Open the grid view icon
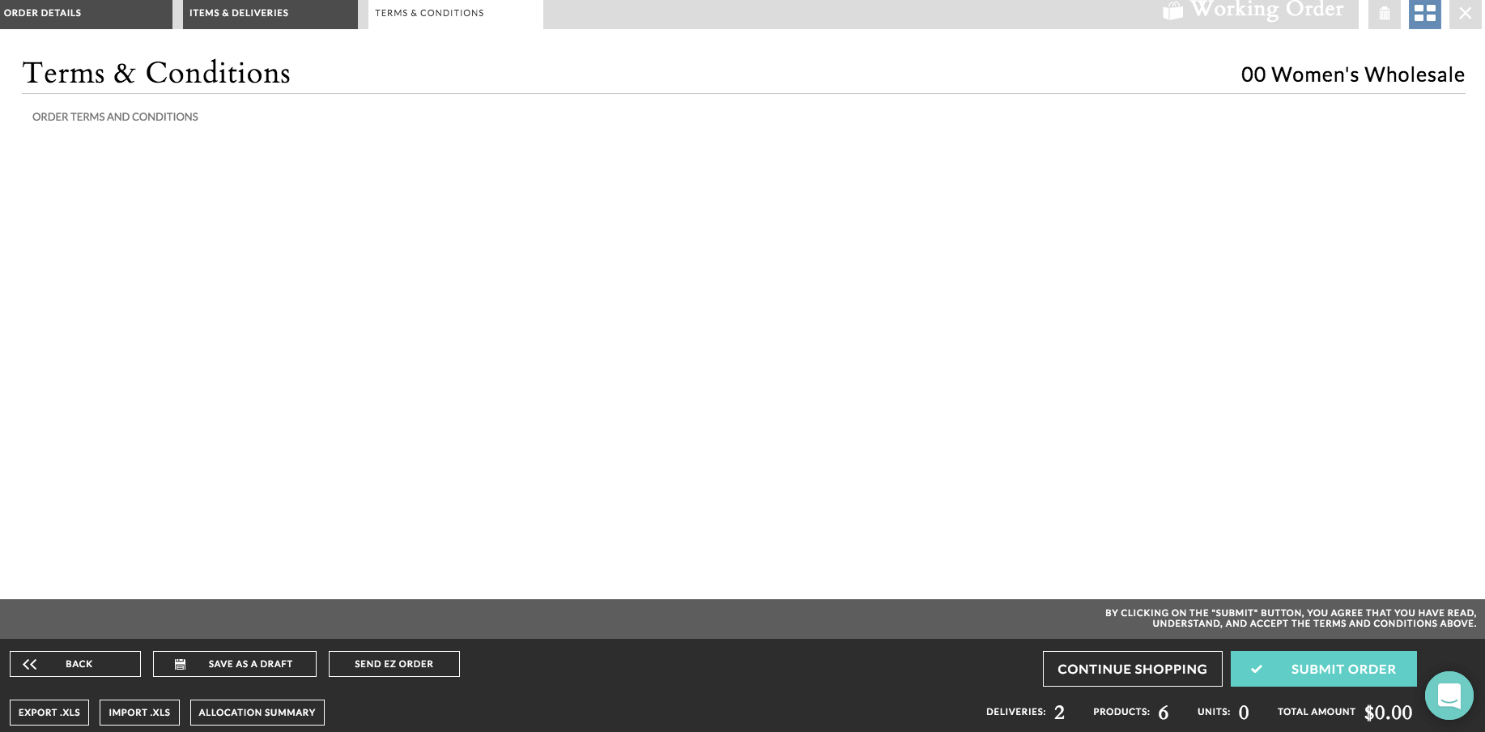Viewport: 1485px width, 732px height. [1425, 14]
